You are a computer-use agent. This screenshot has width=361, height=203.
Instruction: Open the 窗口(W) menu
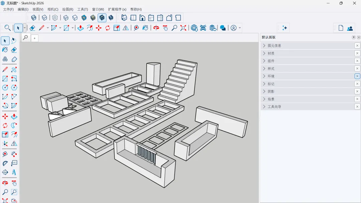point(98,9)
